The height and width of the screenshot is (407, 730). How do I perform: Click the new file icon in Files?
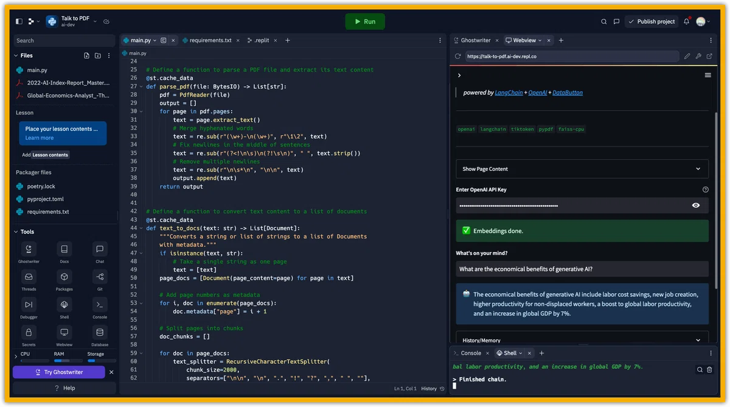click(x=86, y=55)
